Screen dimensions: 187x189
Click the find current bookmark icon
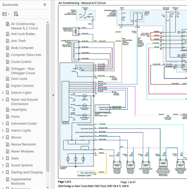[16, 14]
